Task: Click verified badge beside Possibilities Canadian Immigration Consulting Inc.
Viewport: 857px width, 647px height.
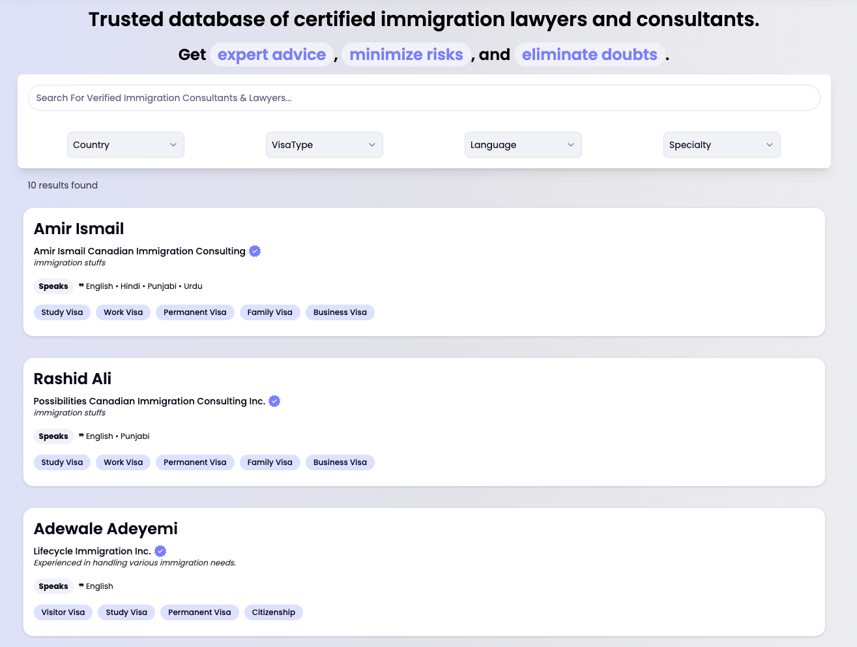Action: coord(274,401)
